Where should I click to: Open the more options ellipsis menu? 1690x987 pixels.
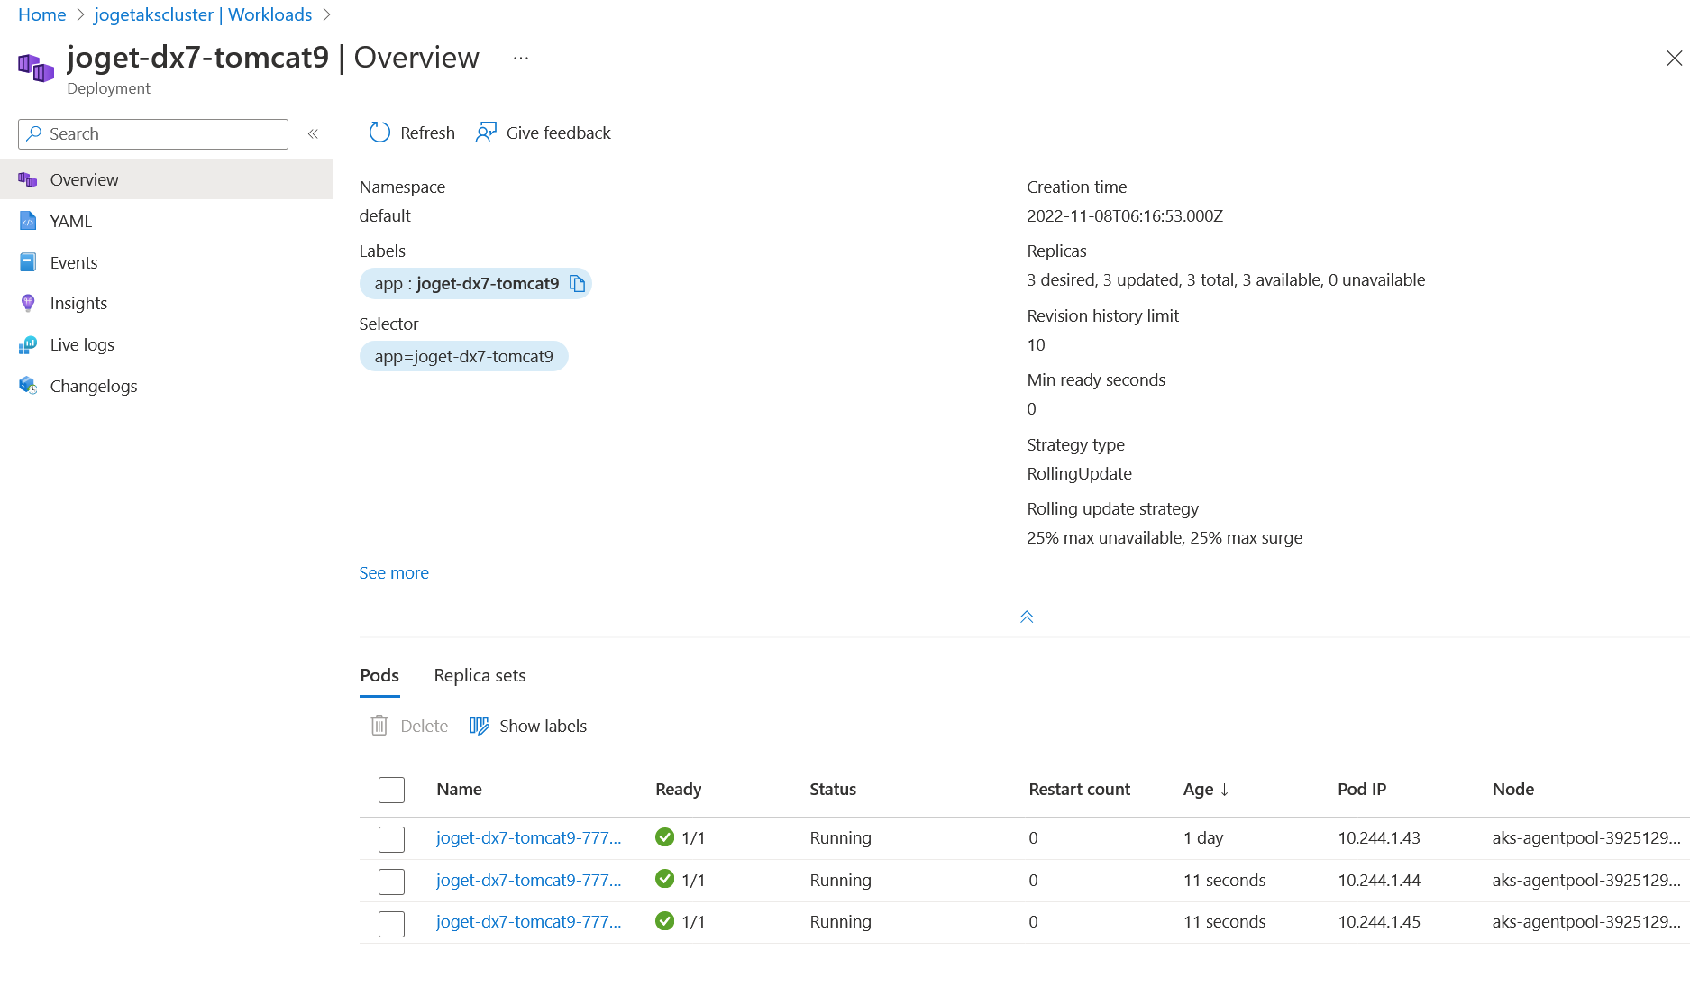pos(520,58)
